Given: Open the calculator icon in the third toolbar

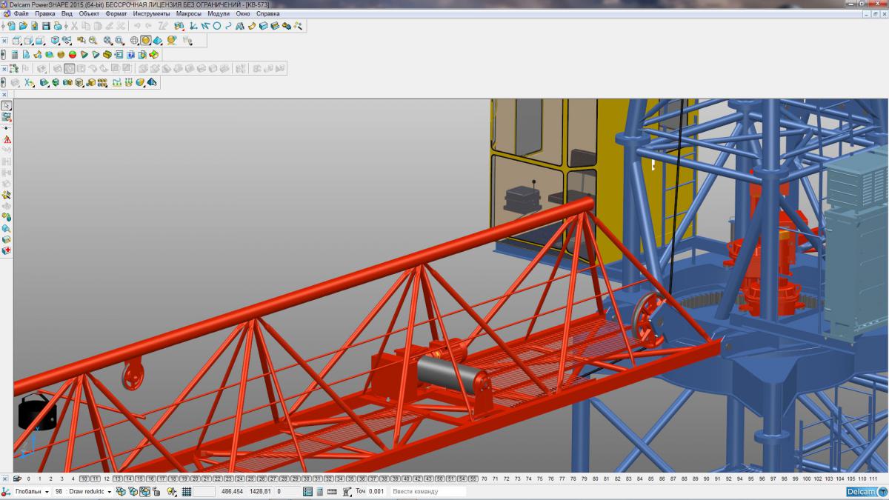Looking at the screenshot, I should tap(15, 54).
